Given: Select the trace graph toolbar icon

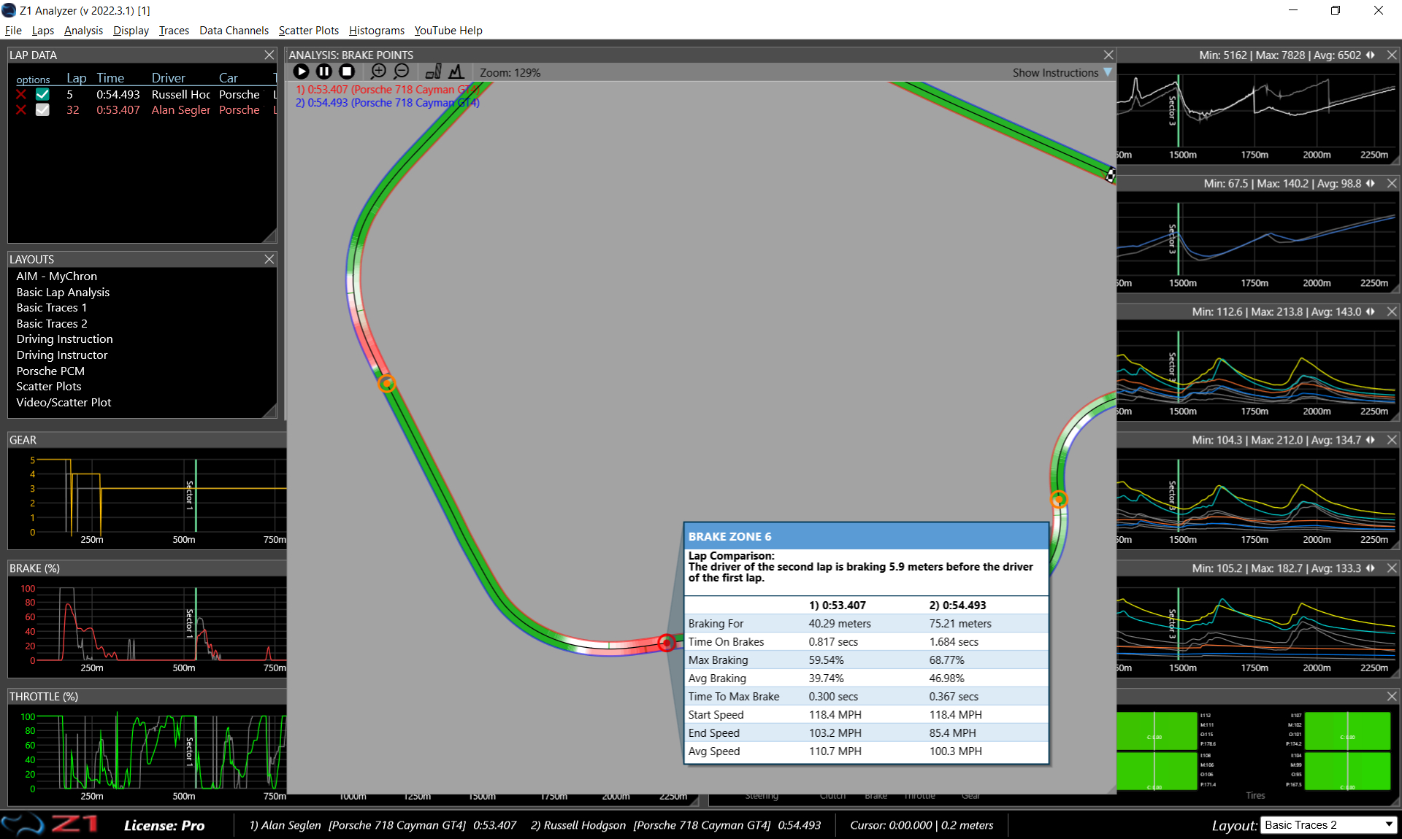Looking at the screenshot, I should [x=456, y=71].
